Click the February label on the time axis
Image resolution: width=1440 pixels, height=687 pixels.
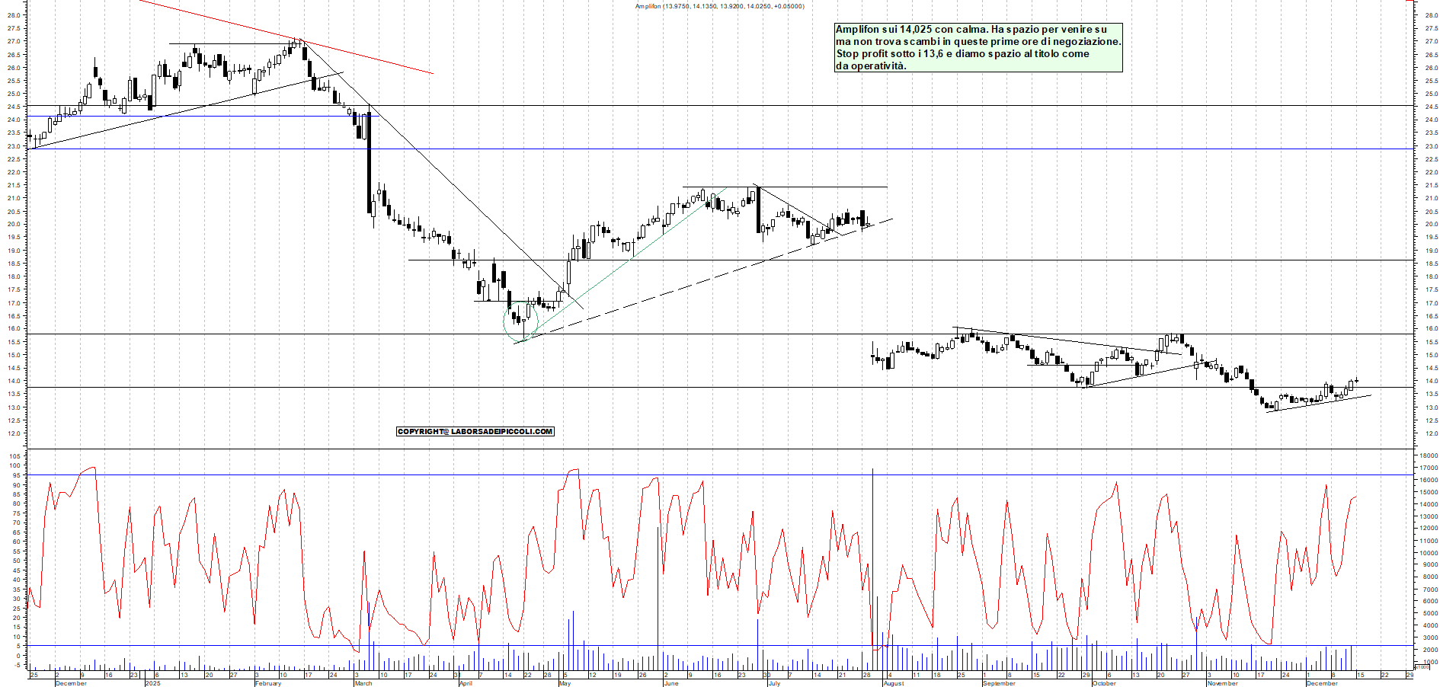pos(268,683)
